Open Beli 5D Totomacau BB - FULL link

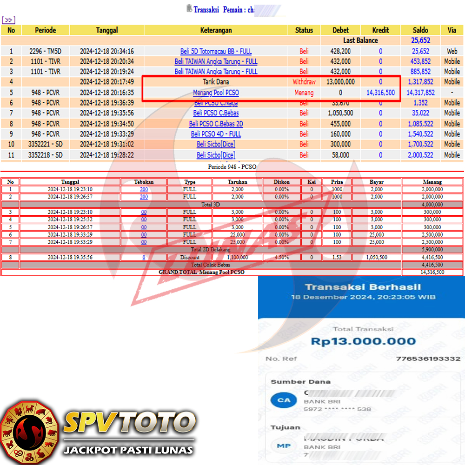216,51
